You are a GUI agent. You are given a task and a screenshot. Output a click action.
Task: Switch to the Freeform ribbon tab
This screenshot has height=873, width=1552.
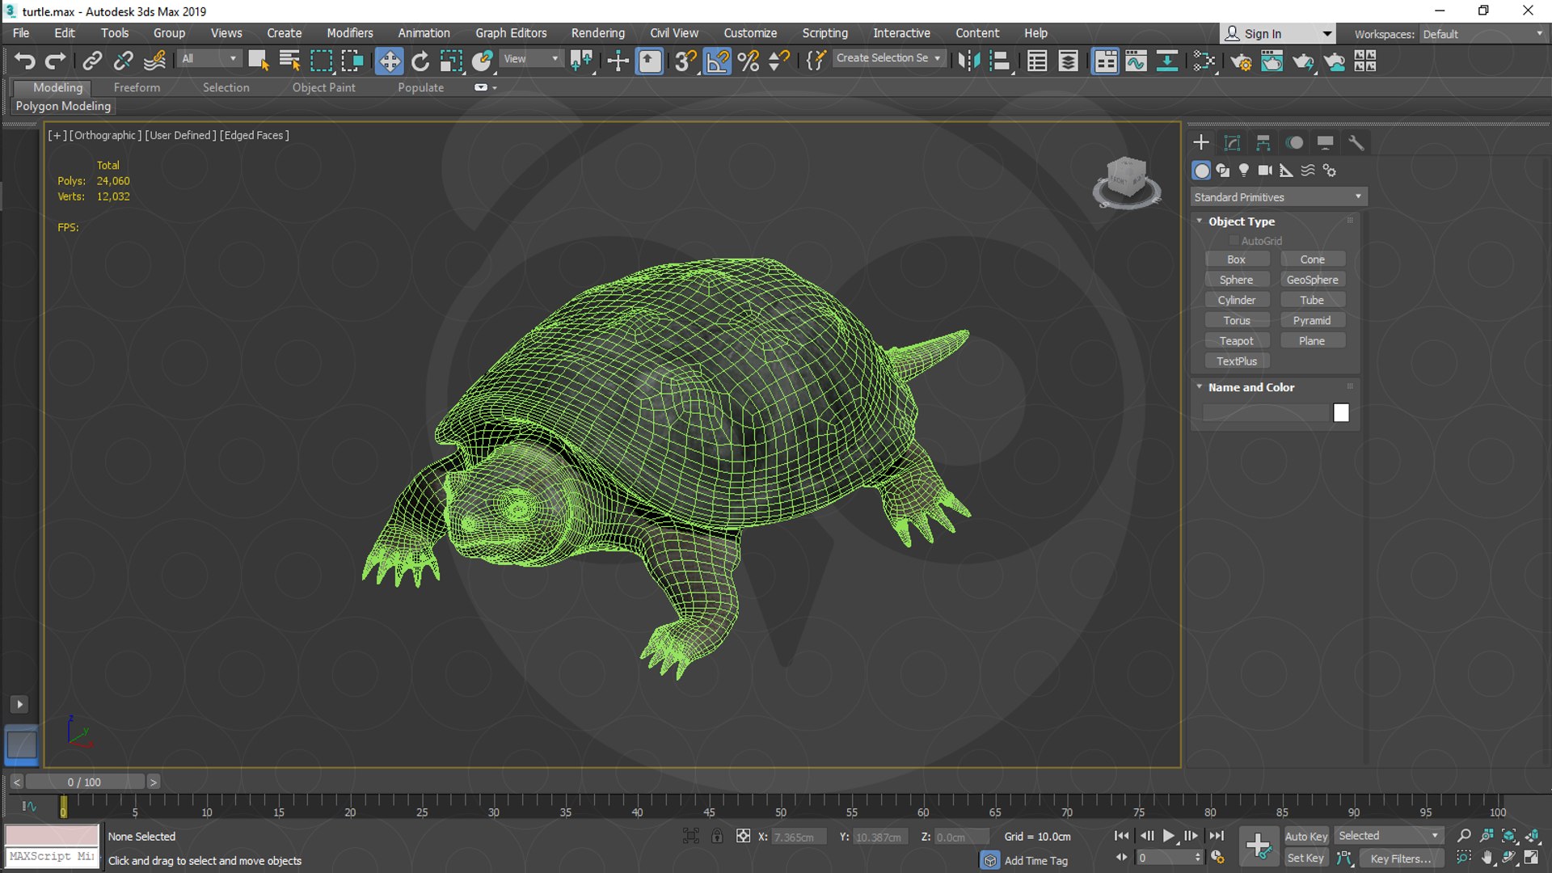(137, 87)
